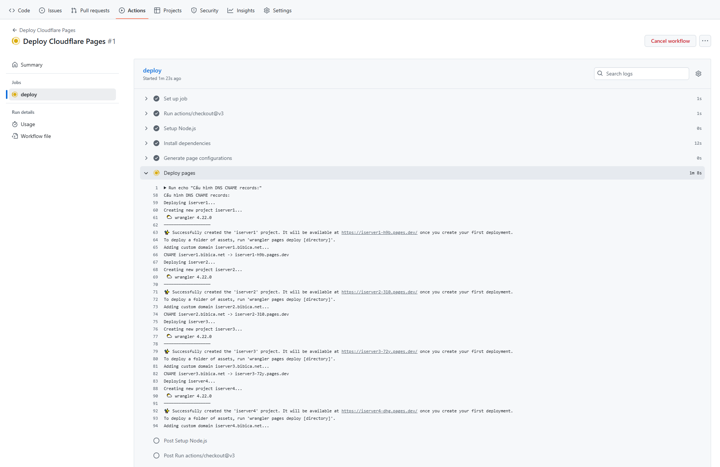Expand the Run echo command disclosure triangle
This screenshot has height=467, width=720.
tap(165, 188)
